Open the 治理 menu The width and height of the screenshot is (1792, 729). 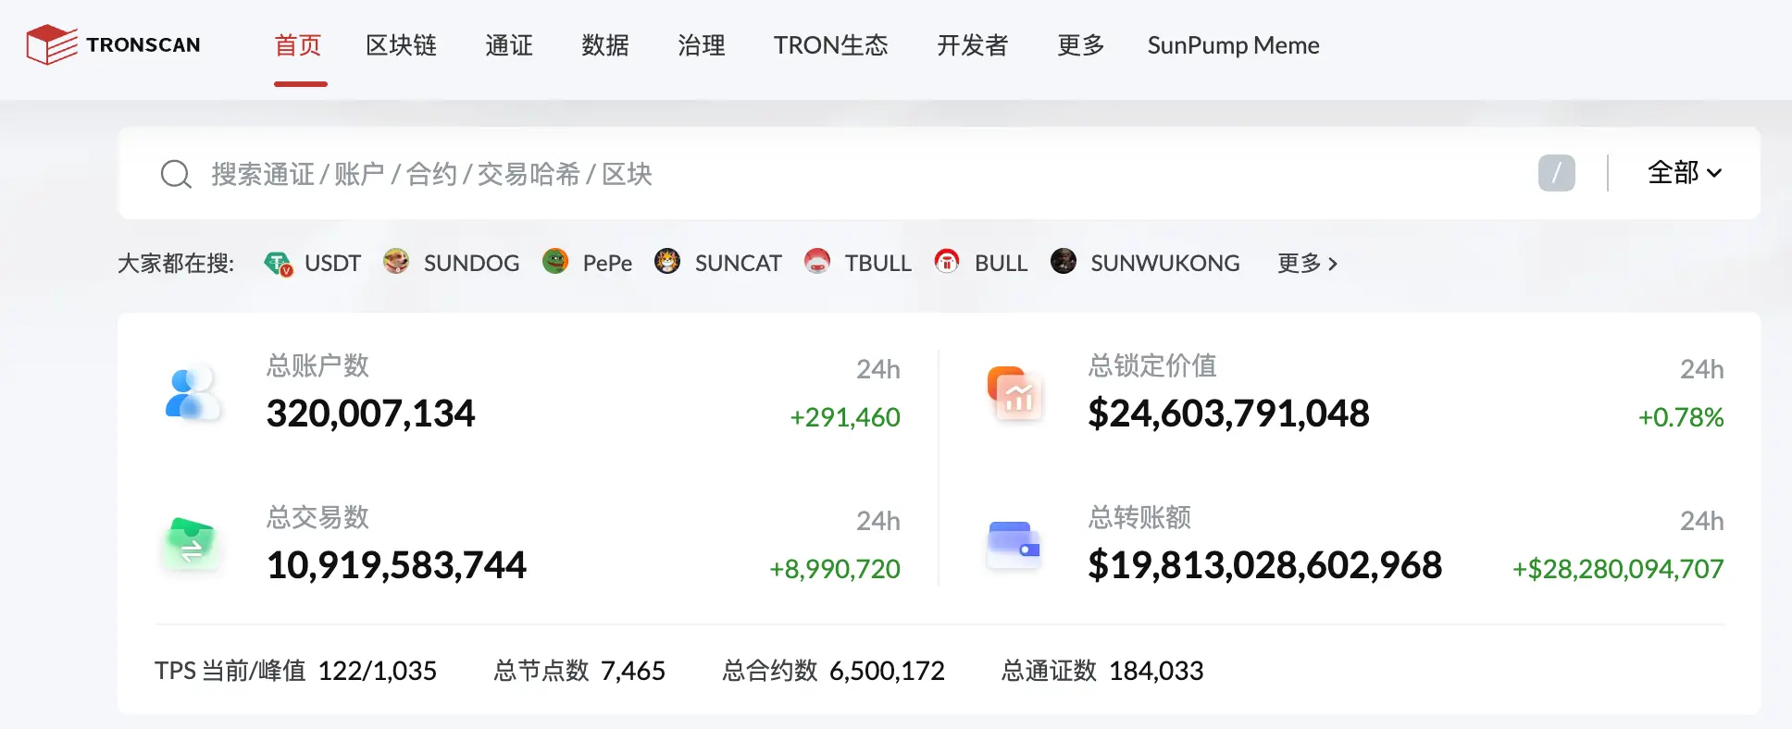tap(702, 45)
